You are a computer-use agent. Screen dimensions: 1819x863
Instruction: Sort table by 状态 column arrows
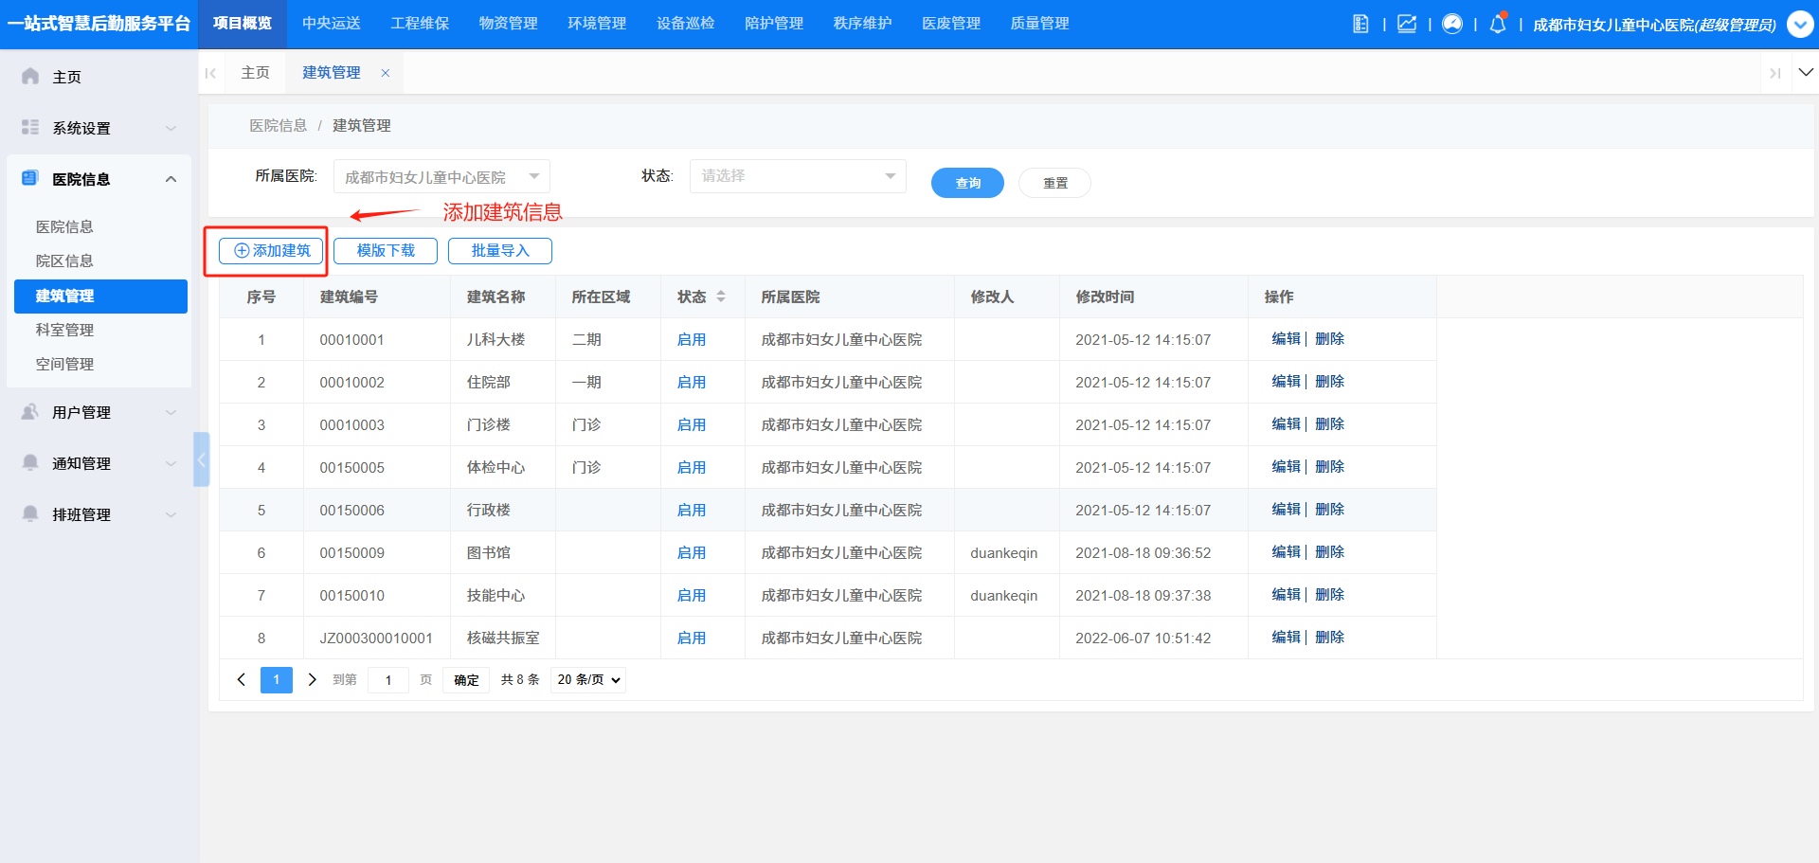(721, 297)
